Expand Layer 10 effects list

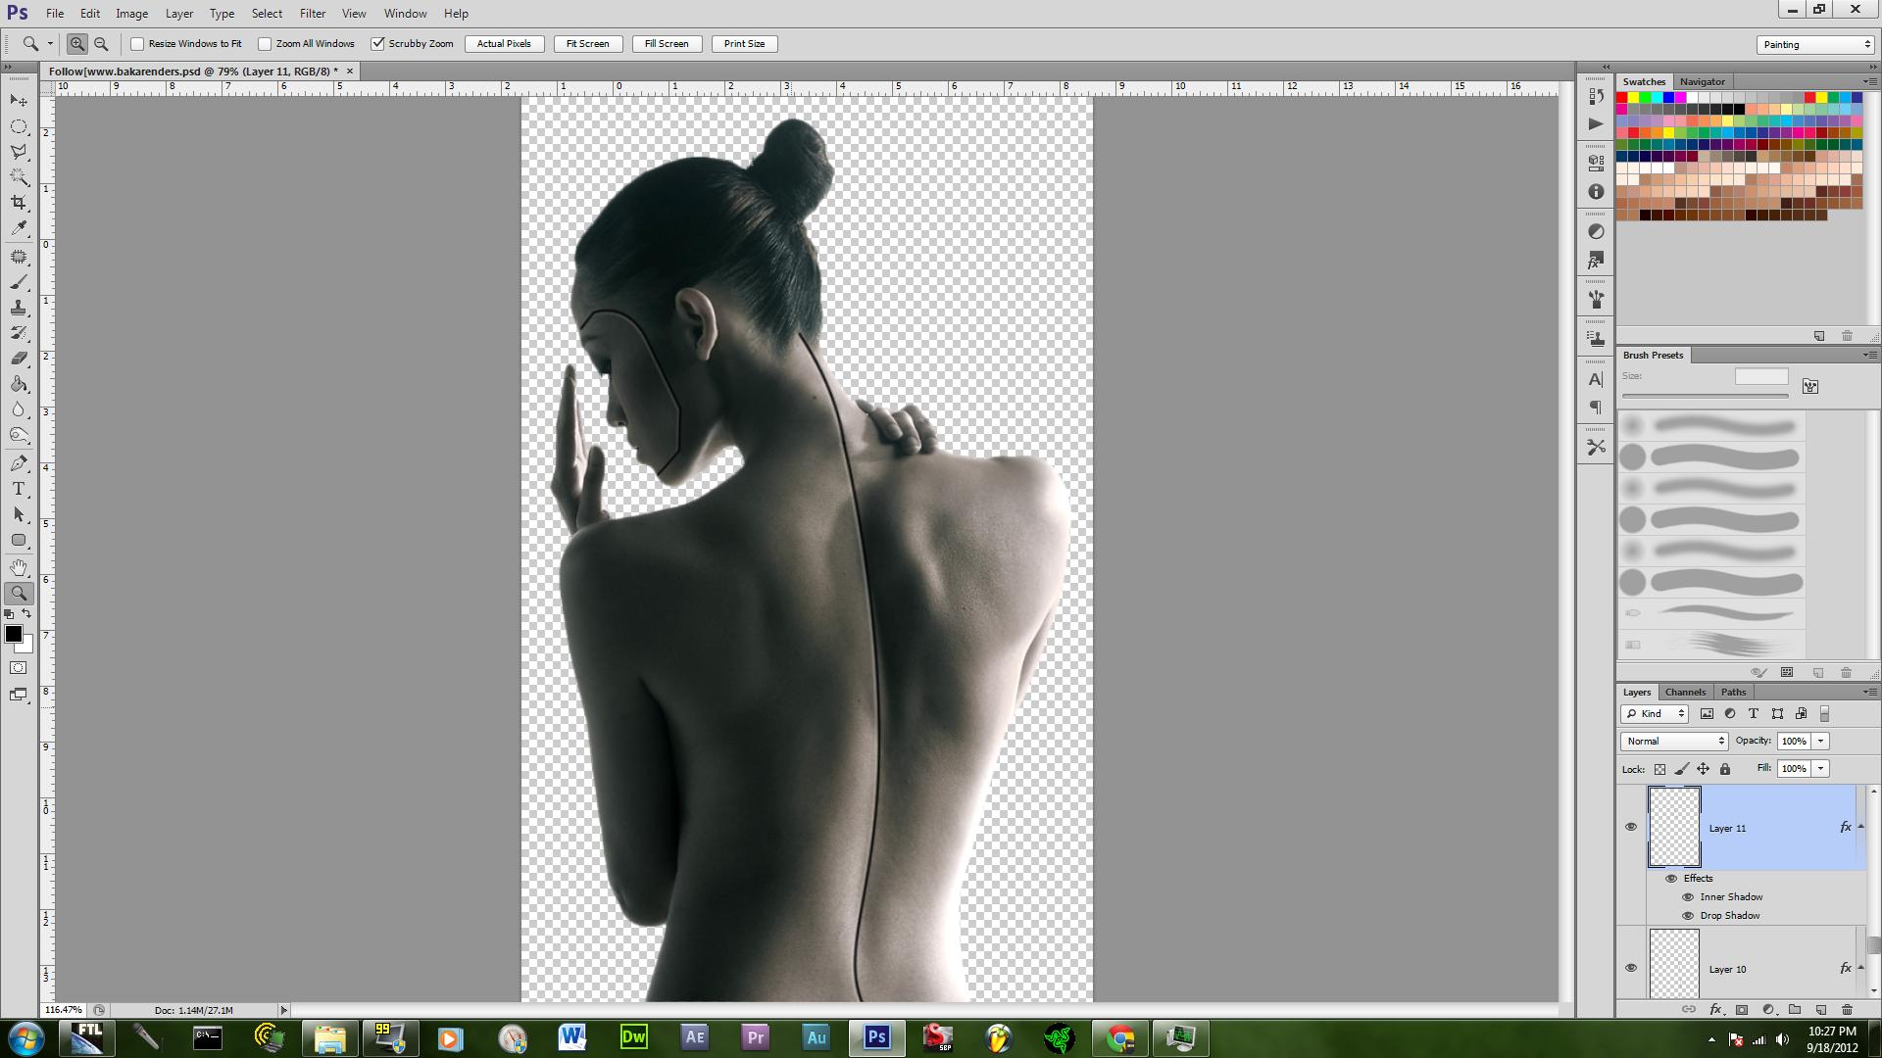[1860, 968]
